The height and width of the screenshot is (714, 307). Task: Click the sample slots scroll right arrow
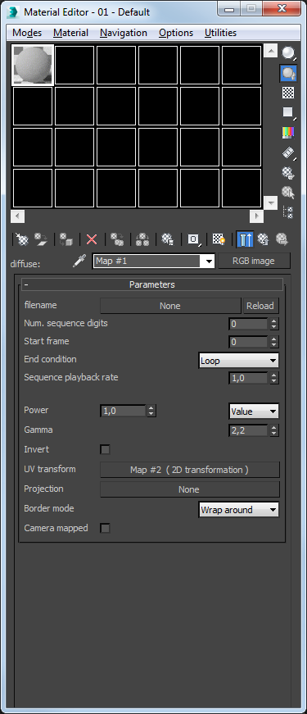tap(257, 216)
